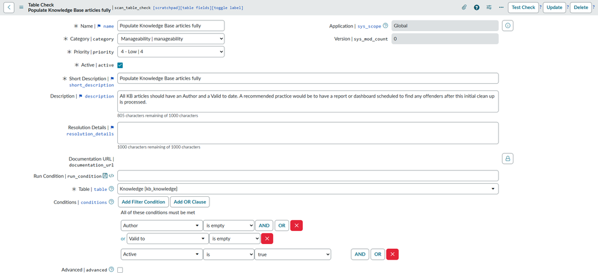Open the Author row 'is empty' operator dropdown

pyautogui.click(x=229, y=226)
